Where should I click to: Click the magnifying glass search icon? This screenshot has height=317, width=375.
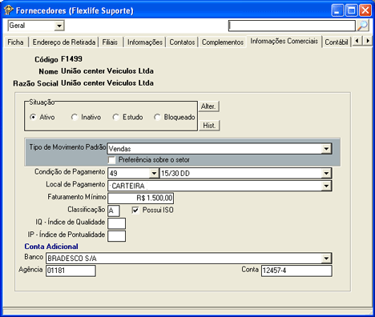point(363,26)
